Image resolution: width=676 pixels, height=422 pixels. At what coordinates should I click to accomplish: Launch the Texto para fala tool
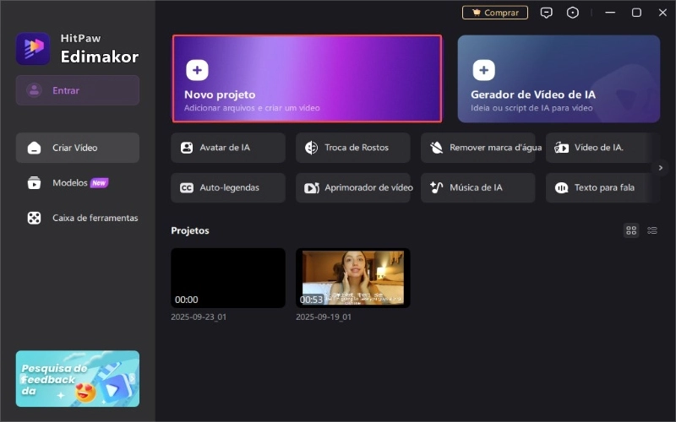(602, 187)
